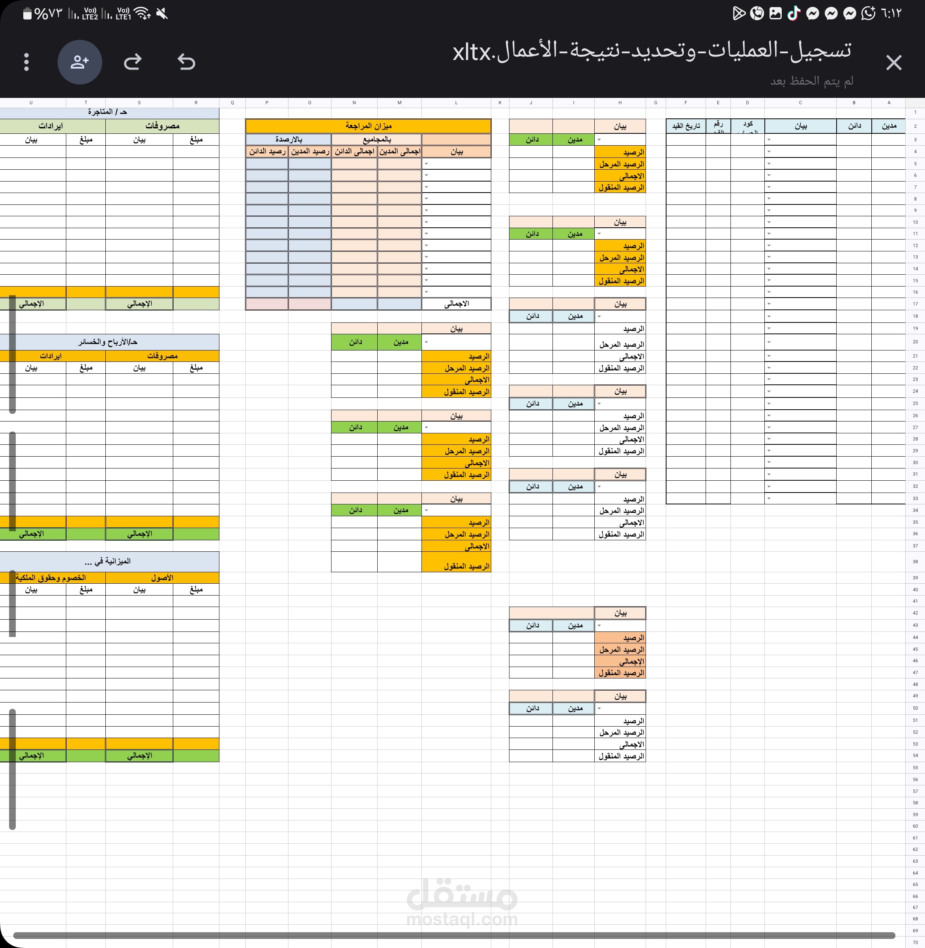Viewport: 925px width, 948px height.
Task: Tap the battery 73% indicator
Action: pyautogui.click(x=43, y=13)
